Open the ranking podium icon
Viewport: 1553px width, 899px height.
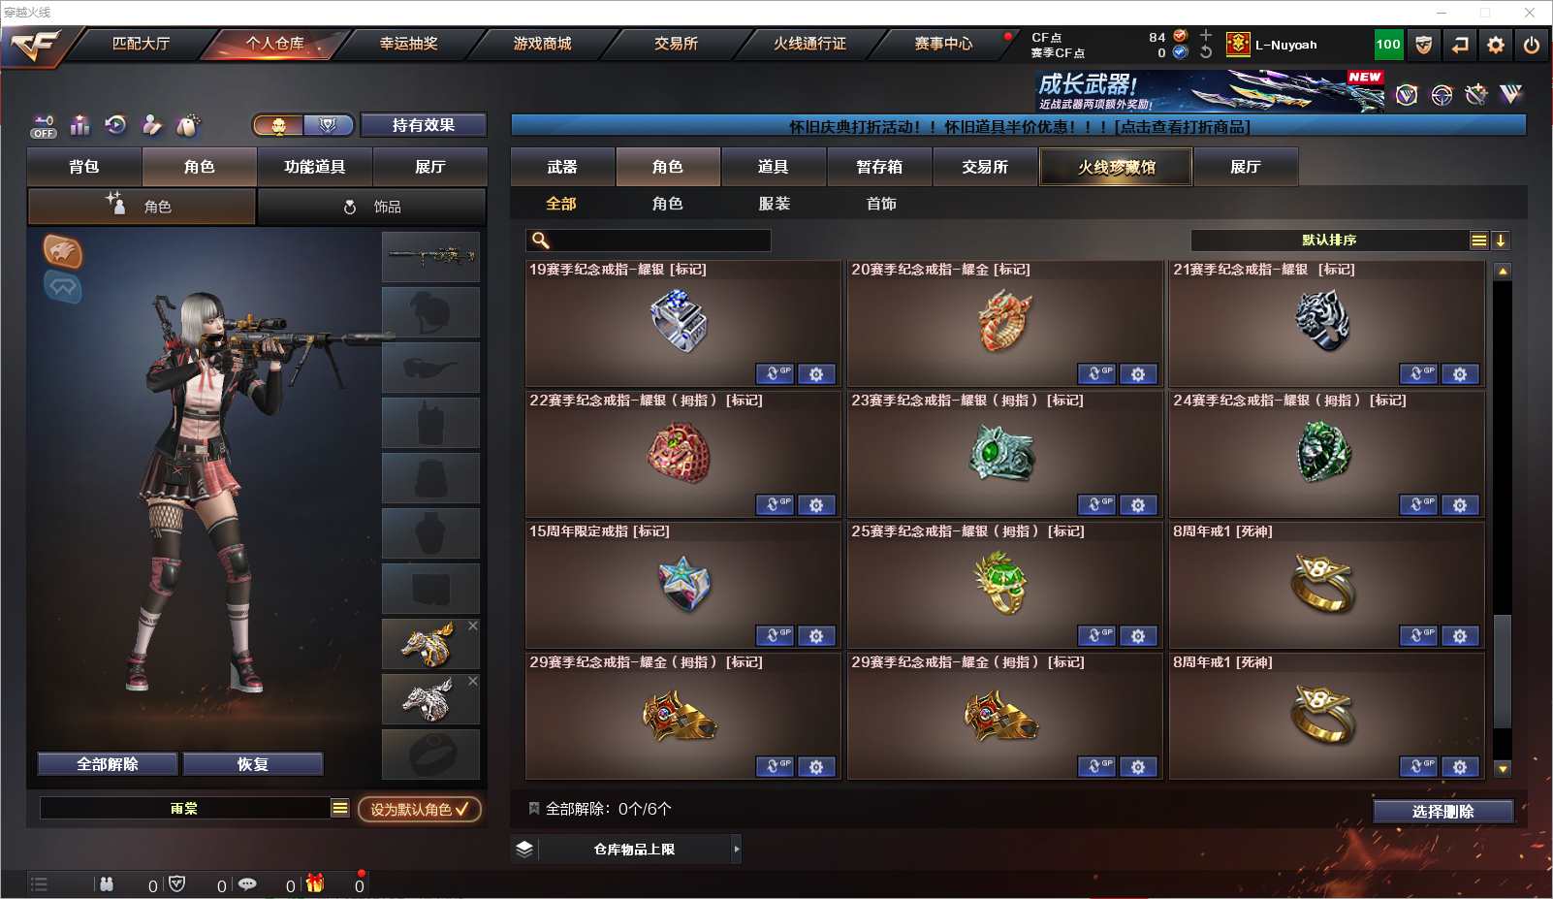(79, 125)
